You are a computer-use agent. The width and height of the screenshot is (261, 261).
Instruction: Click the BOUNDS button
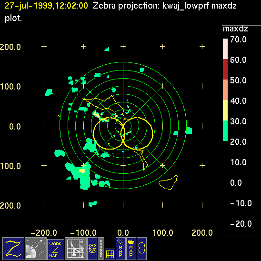tap(101, 249)
